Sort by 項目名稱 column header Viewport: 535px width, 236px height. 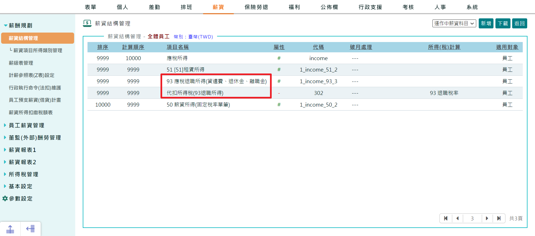pyautogui.click(x=178, y=47)
